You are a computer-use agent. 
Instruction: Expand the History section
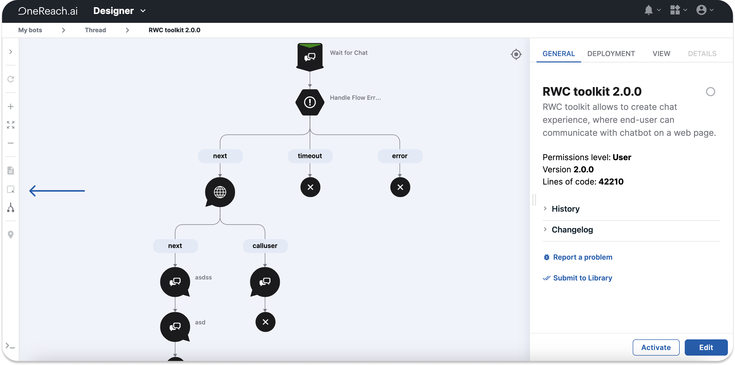click(x=565, y=209)
